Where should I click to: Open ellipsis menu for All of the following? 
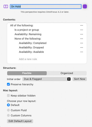click(x=82, y=25)
